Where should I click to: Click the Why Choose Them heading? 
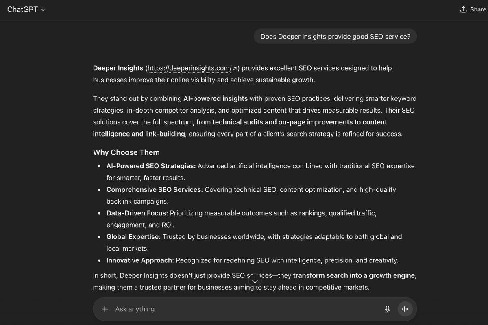pos(126,152)
